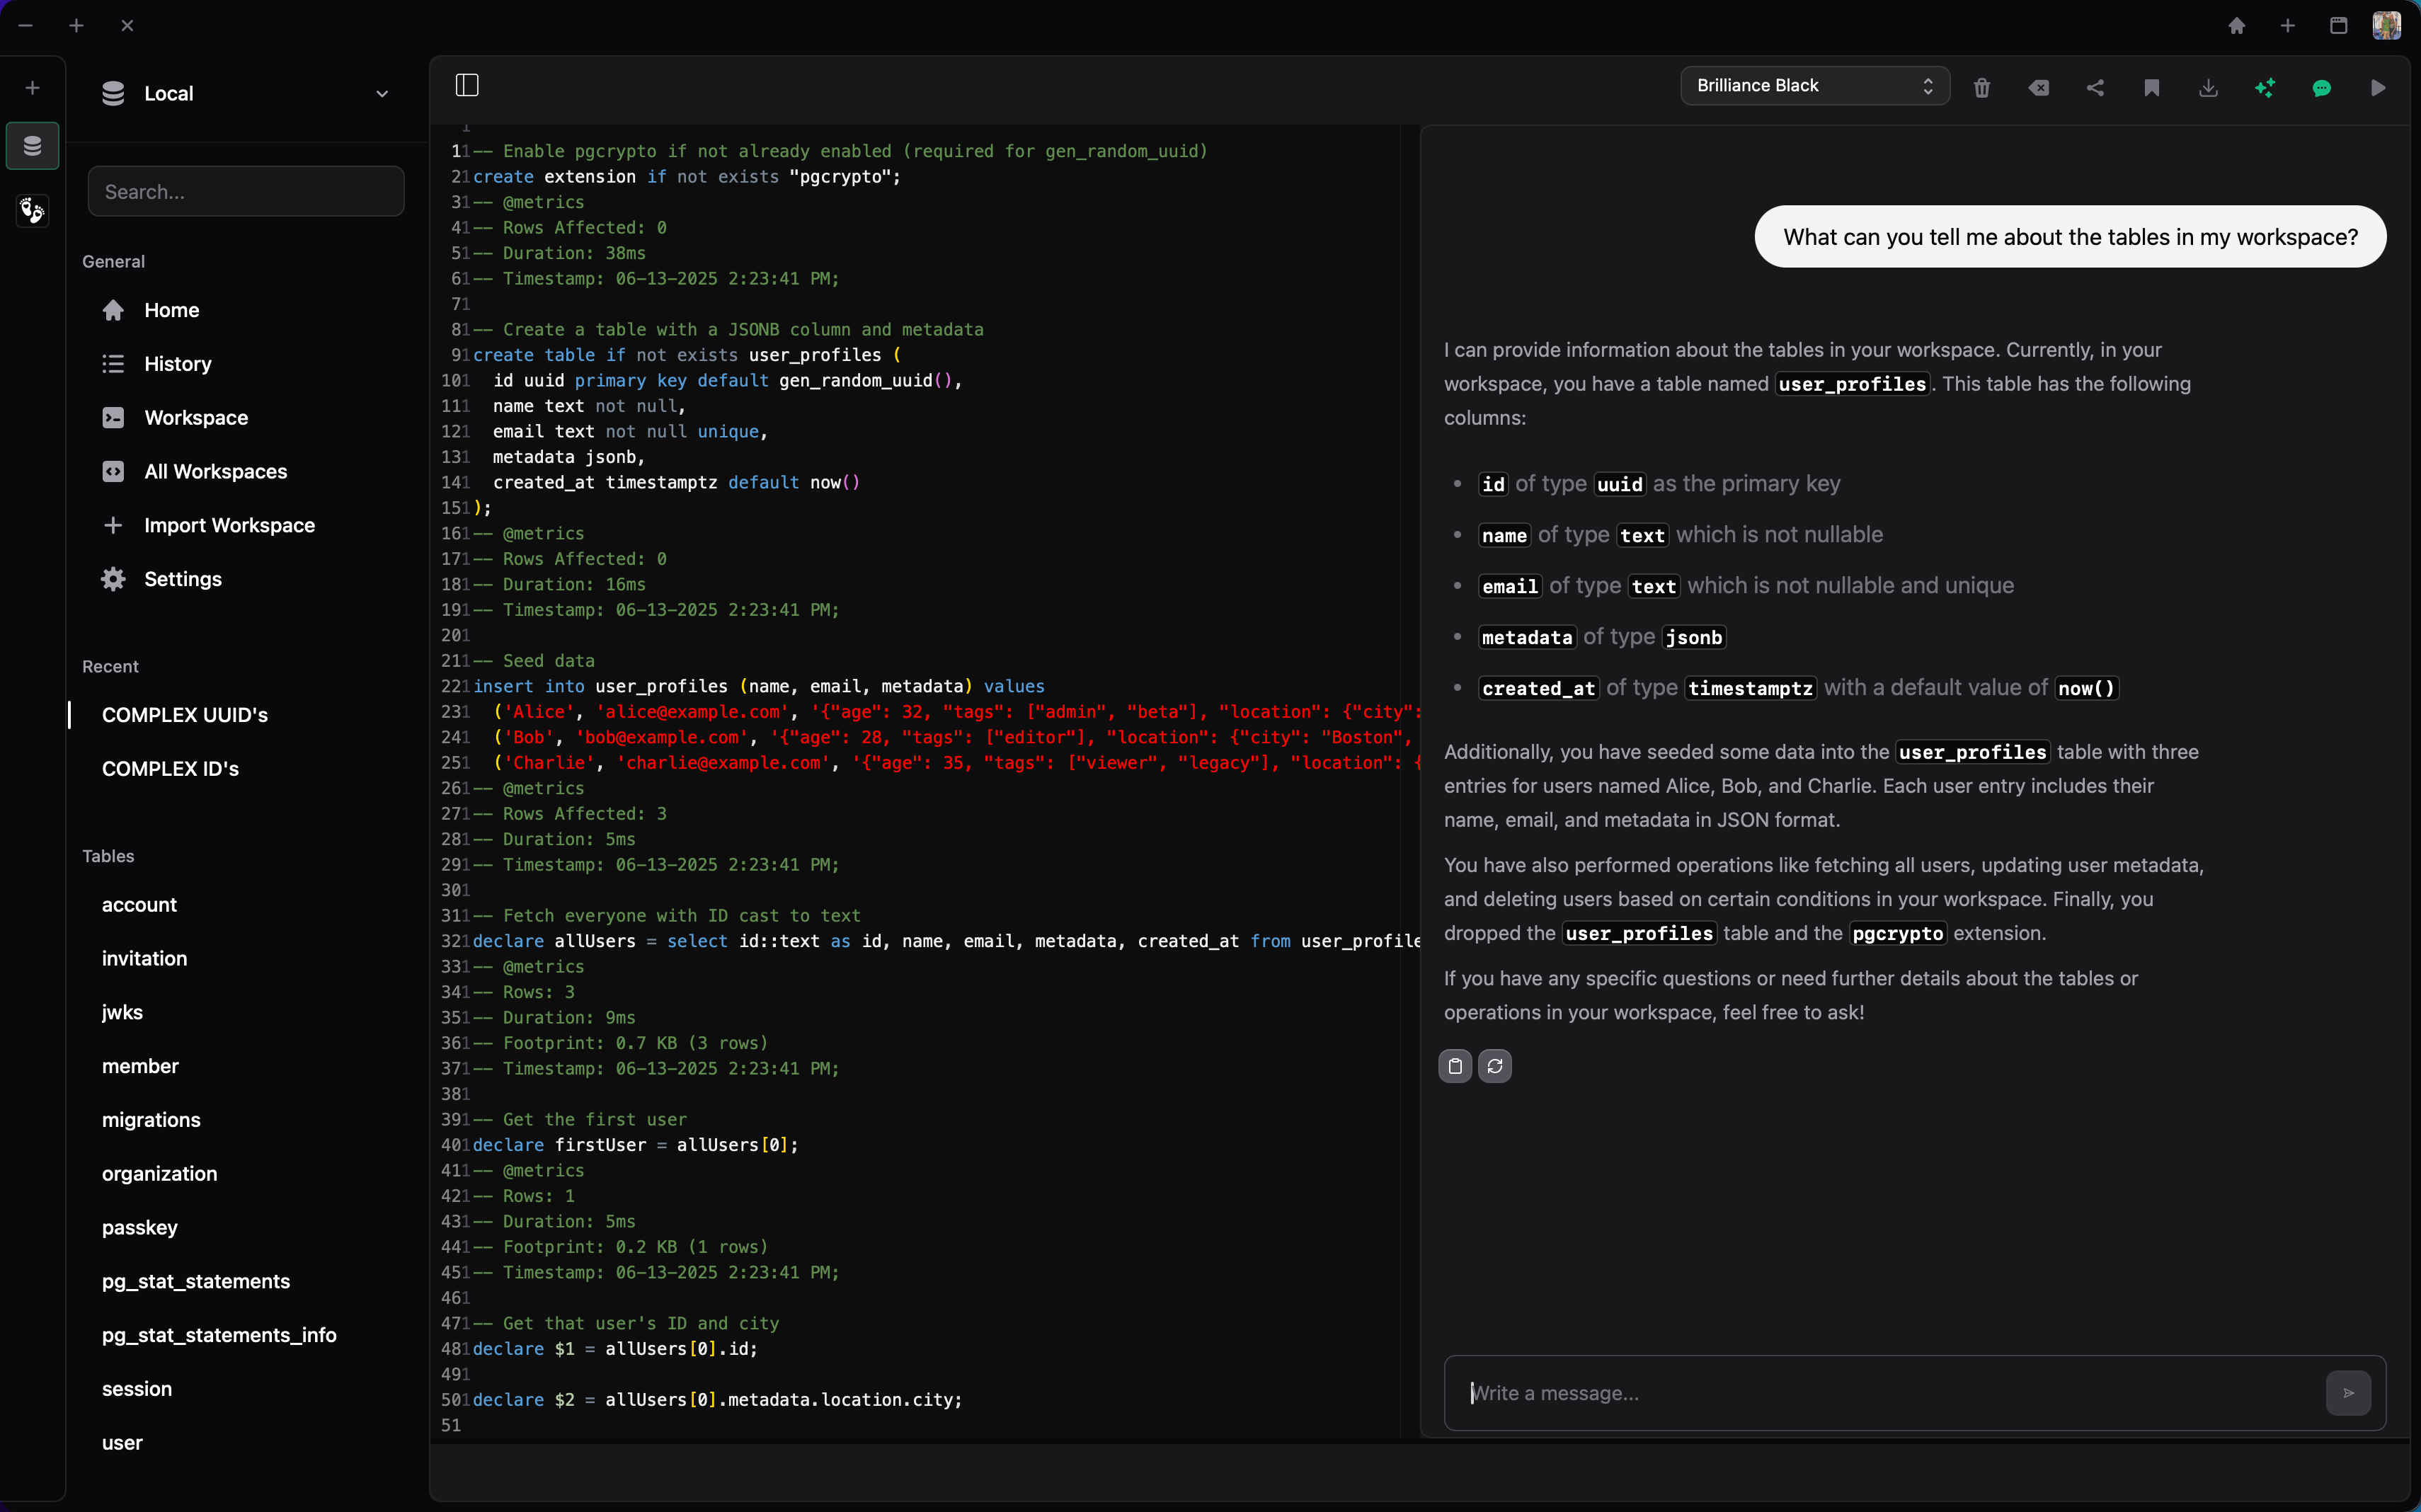Open the user avatar profile
This screenshot has width=2421, height=1512.
point(2386,26)
